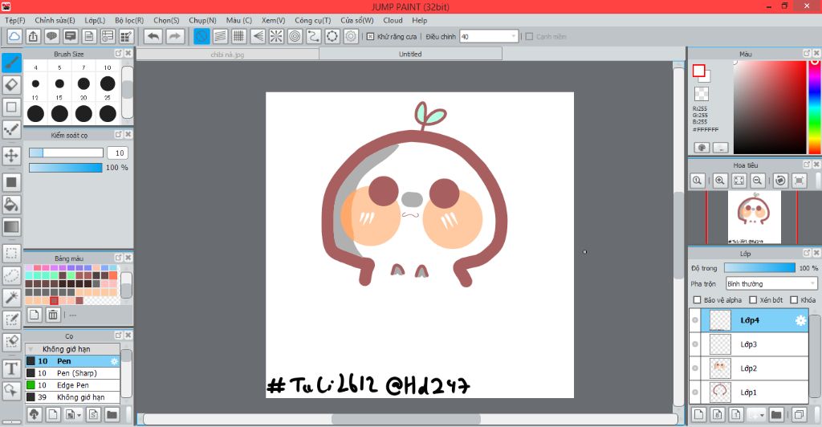
Task: Select the Dot brush tool
Action: (x=11, y=129)
